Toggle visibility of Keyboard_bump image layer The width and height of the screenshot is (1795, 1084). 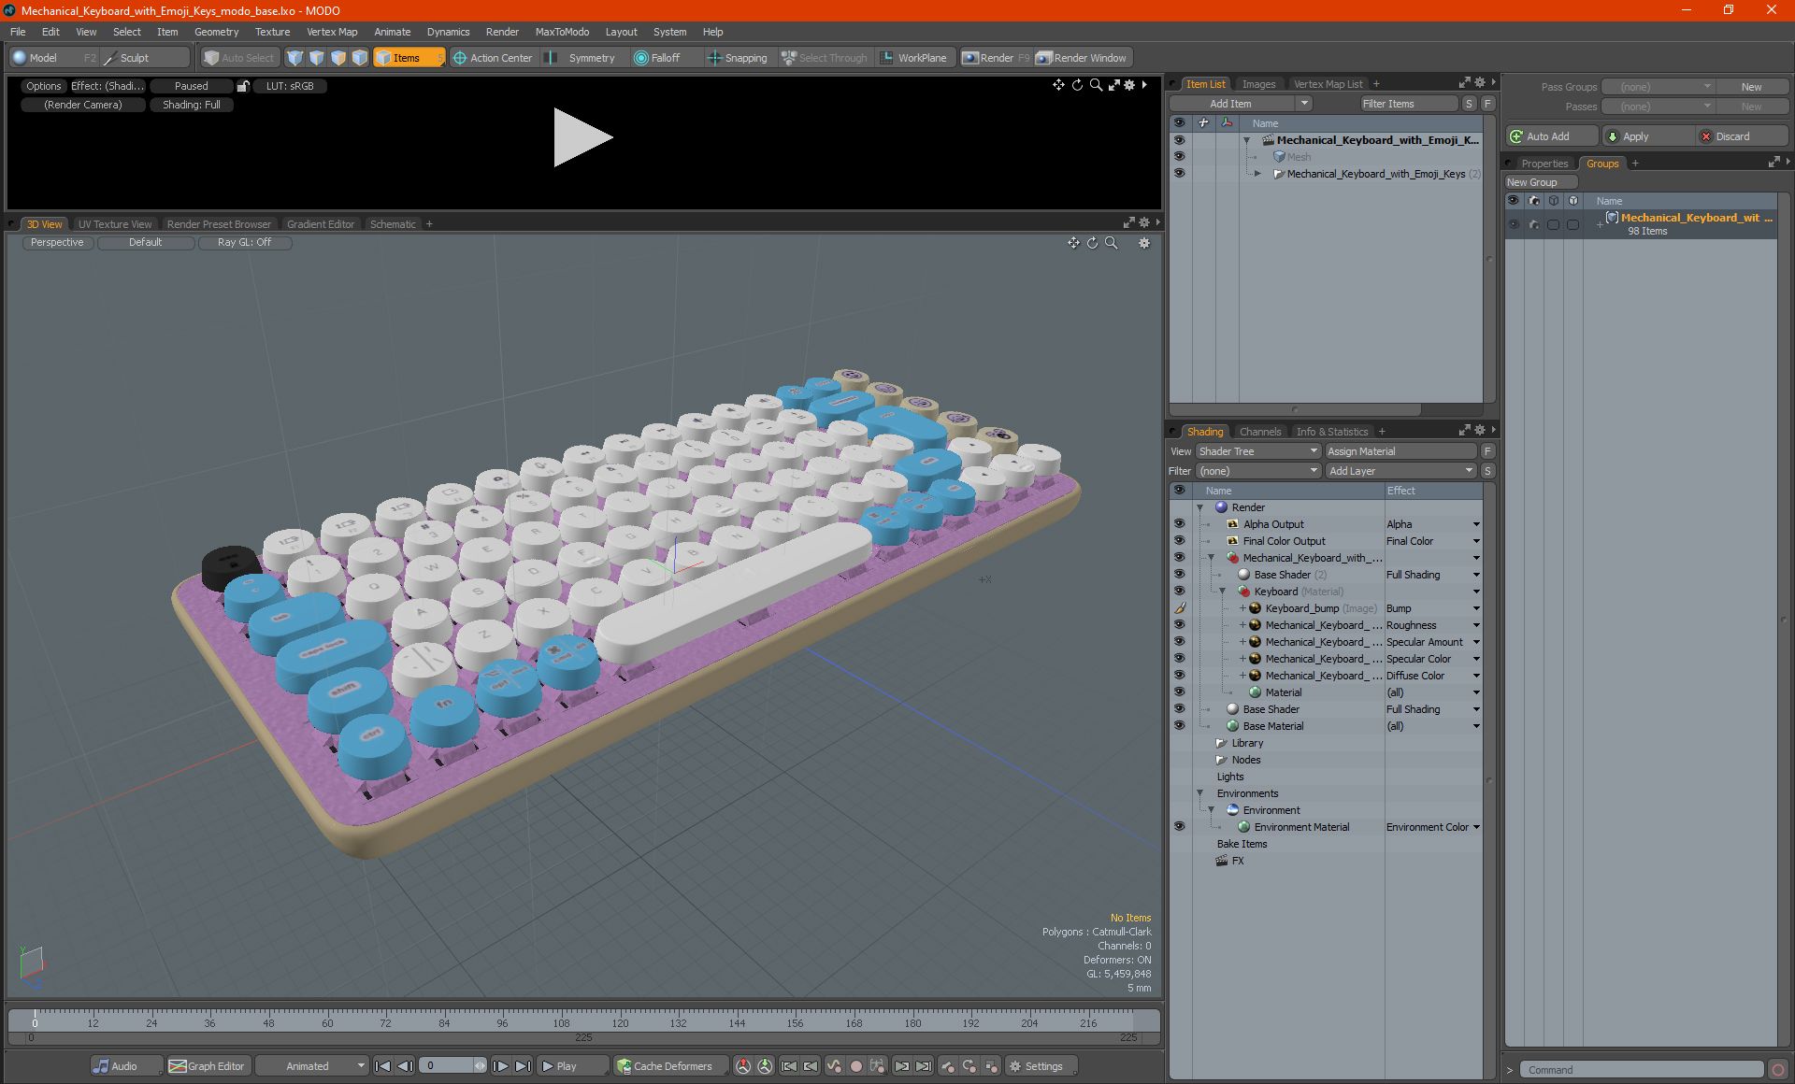(1180, 608)
